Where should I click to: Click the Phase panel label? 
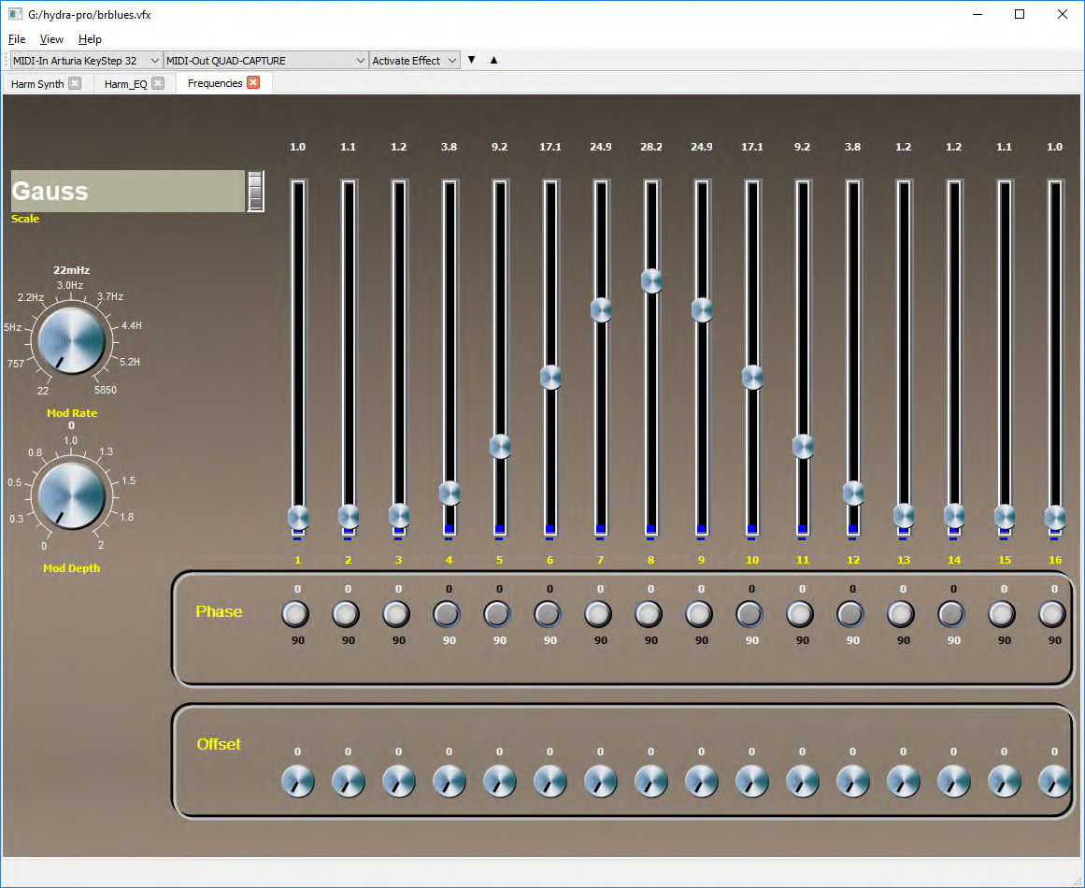coord(219,611)
